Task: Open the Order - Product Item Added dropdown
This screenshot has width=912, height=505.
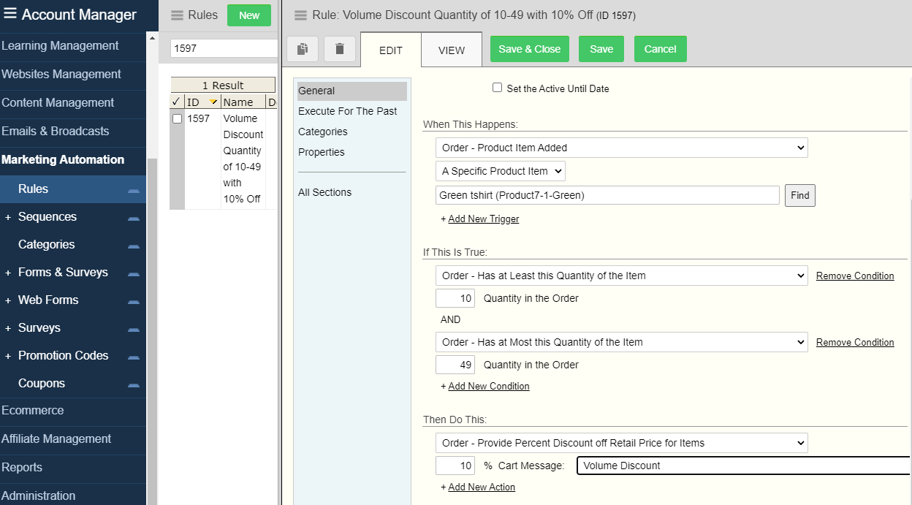Action: click(622, 148)
